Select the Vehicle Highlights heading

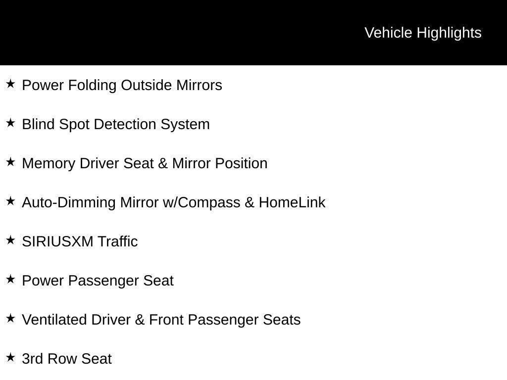(x=423, y=33)
